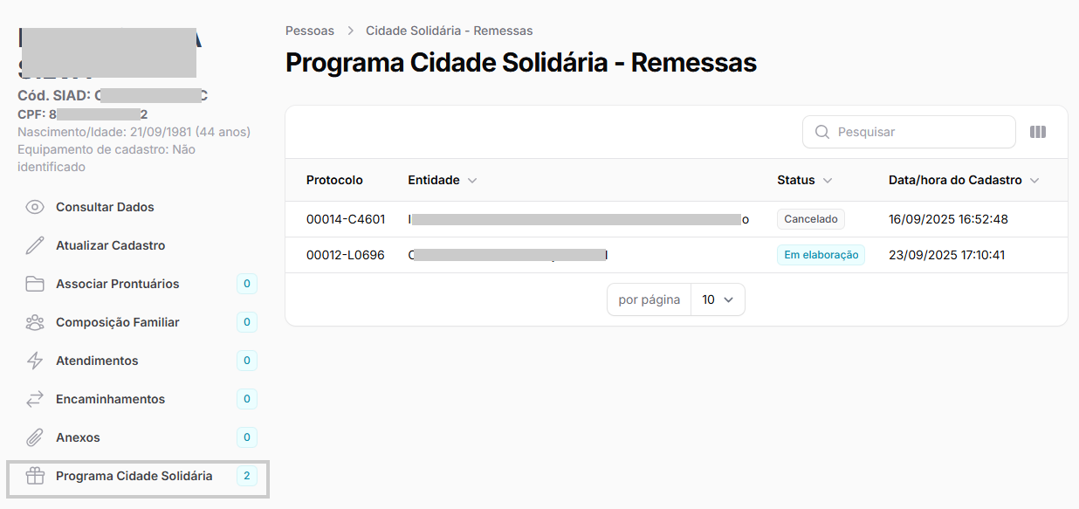Sort table by Entidade column
The image size is (1079, 509).
pos(442,180)
